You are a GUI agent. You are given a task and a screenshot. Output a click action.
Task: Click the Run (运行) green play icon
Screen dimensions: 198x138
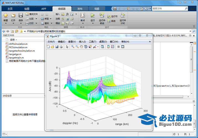(x=93, y=15)
